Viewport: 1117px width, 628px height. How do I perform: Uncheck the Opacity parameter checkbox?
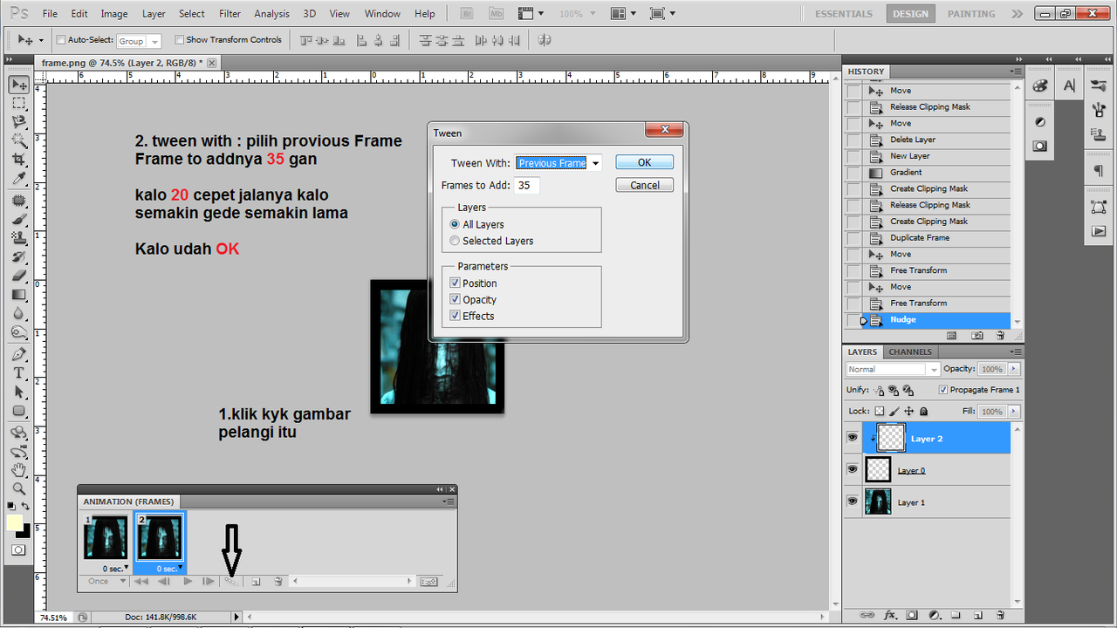point(455,299)
